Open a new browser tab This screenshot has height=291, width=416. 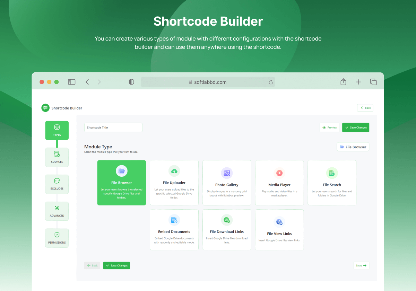[x=358, y=82]
